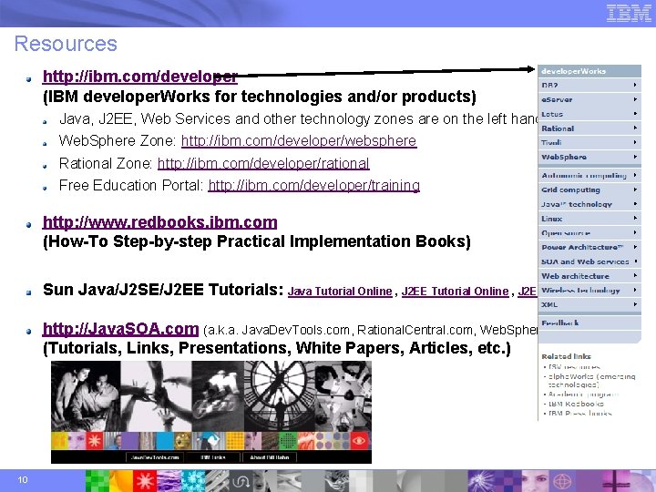Click the IBM Links banner button
Image resolution: width=656 pixels, height=492 pixels.
(213, 457)
